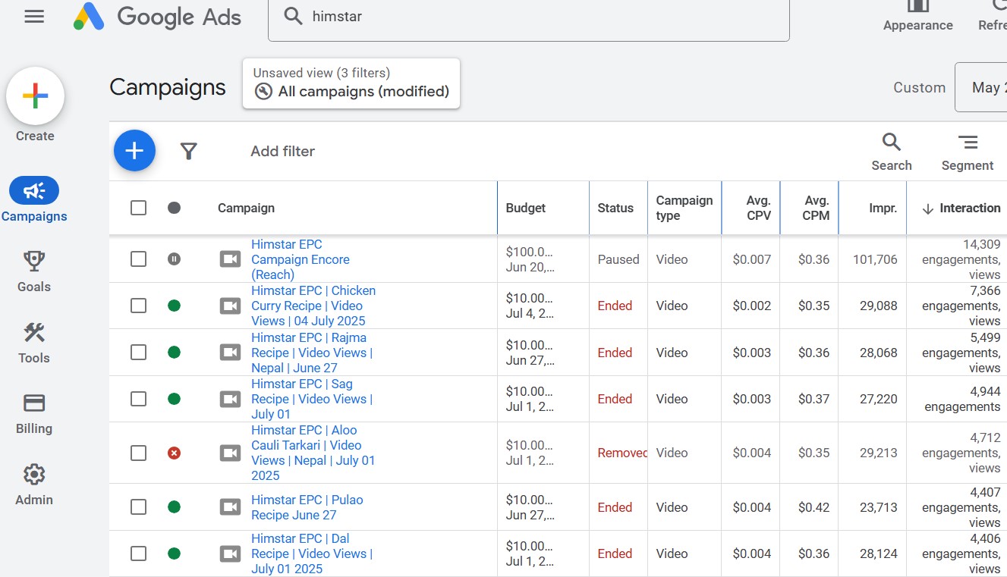Click the Add filter text field
This screenshot has width=1007, height=577.
pos(282,152)
